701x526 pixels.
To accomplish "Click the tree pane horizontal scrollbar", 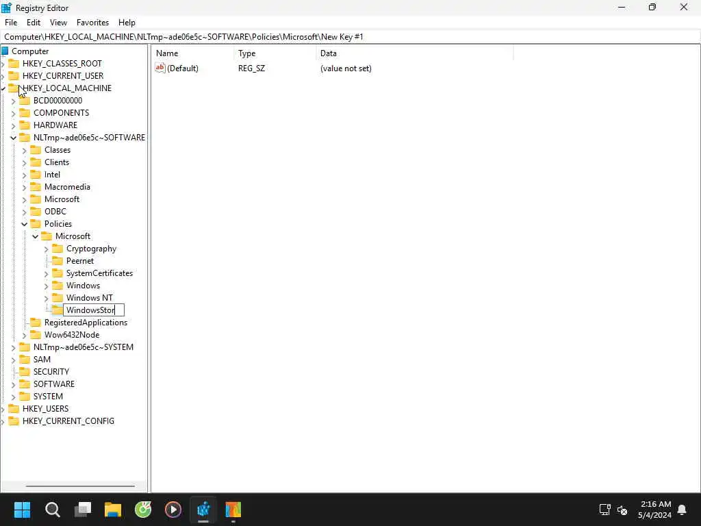I will point(80,486).
